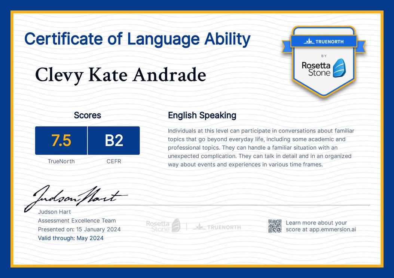Click the 'Certificate of Language Ability' title

click(x=137, y=39)
